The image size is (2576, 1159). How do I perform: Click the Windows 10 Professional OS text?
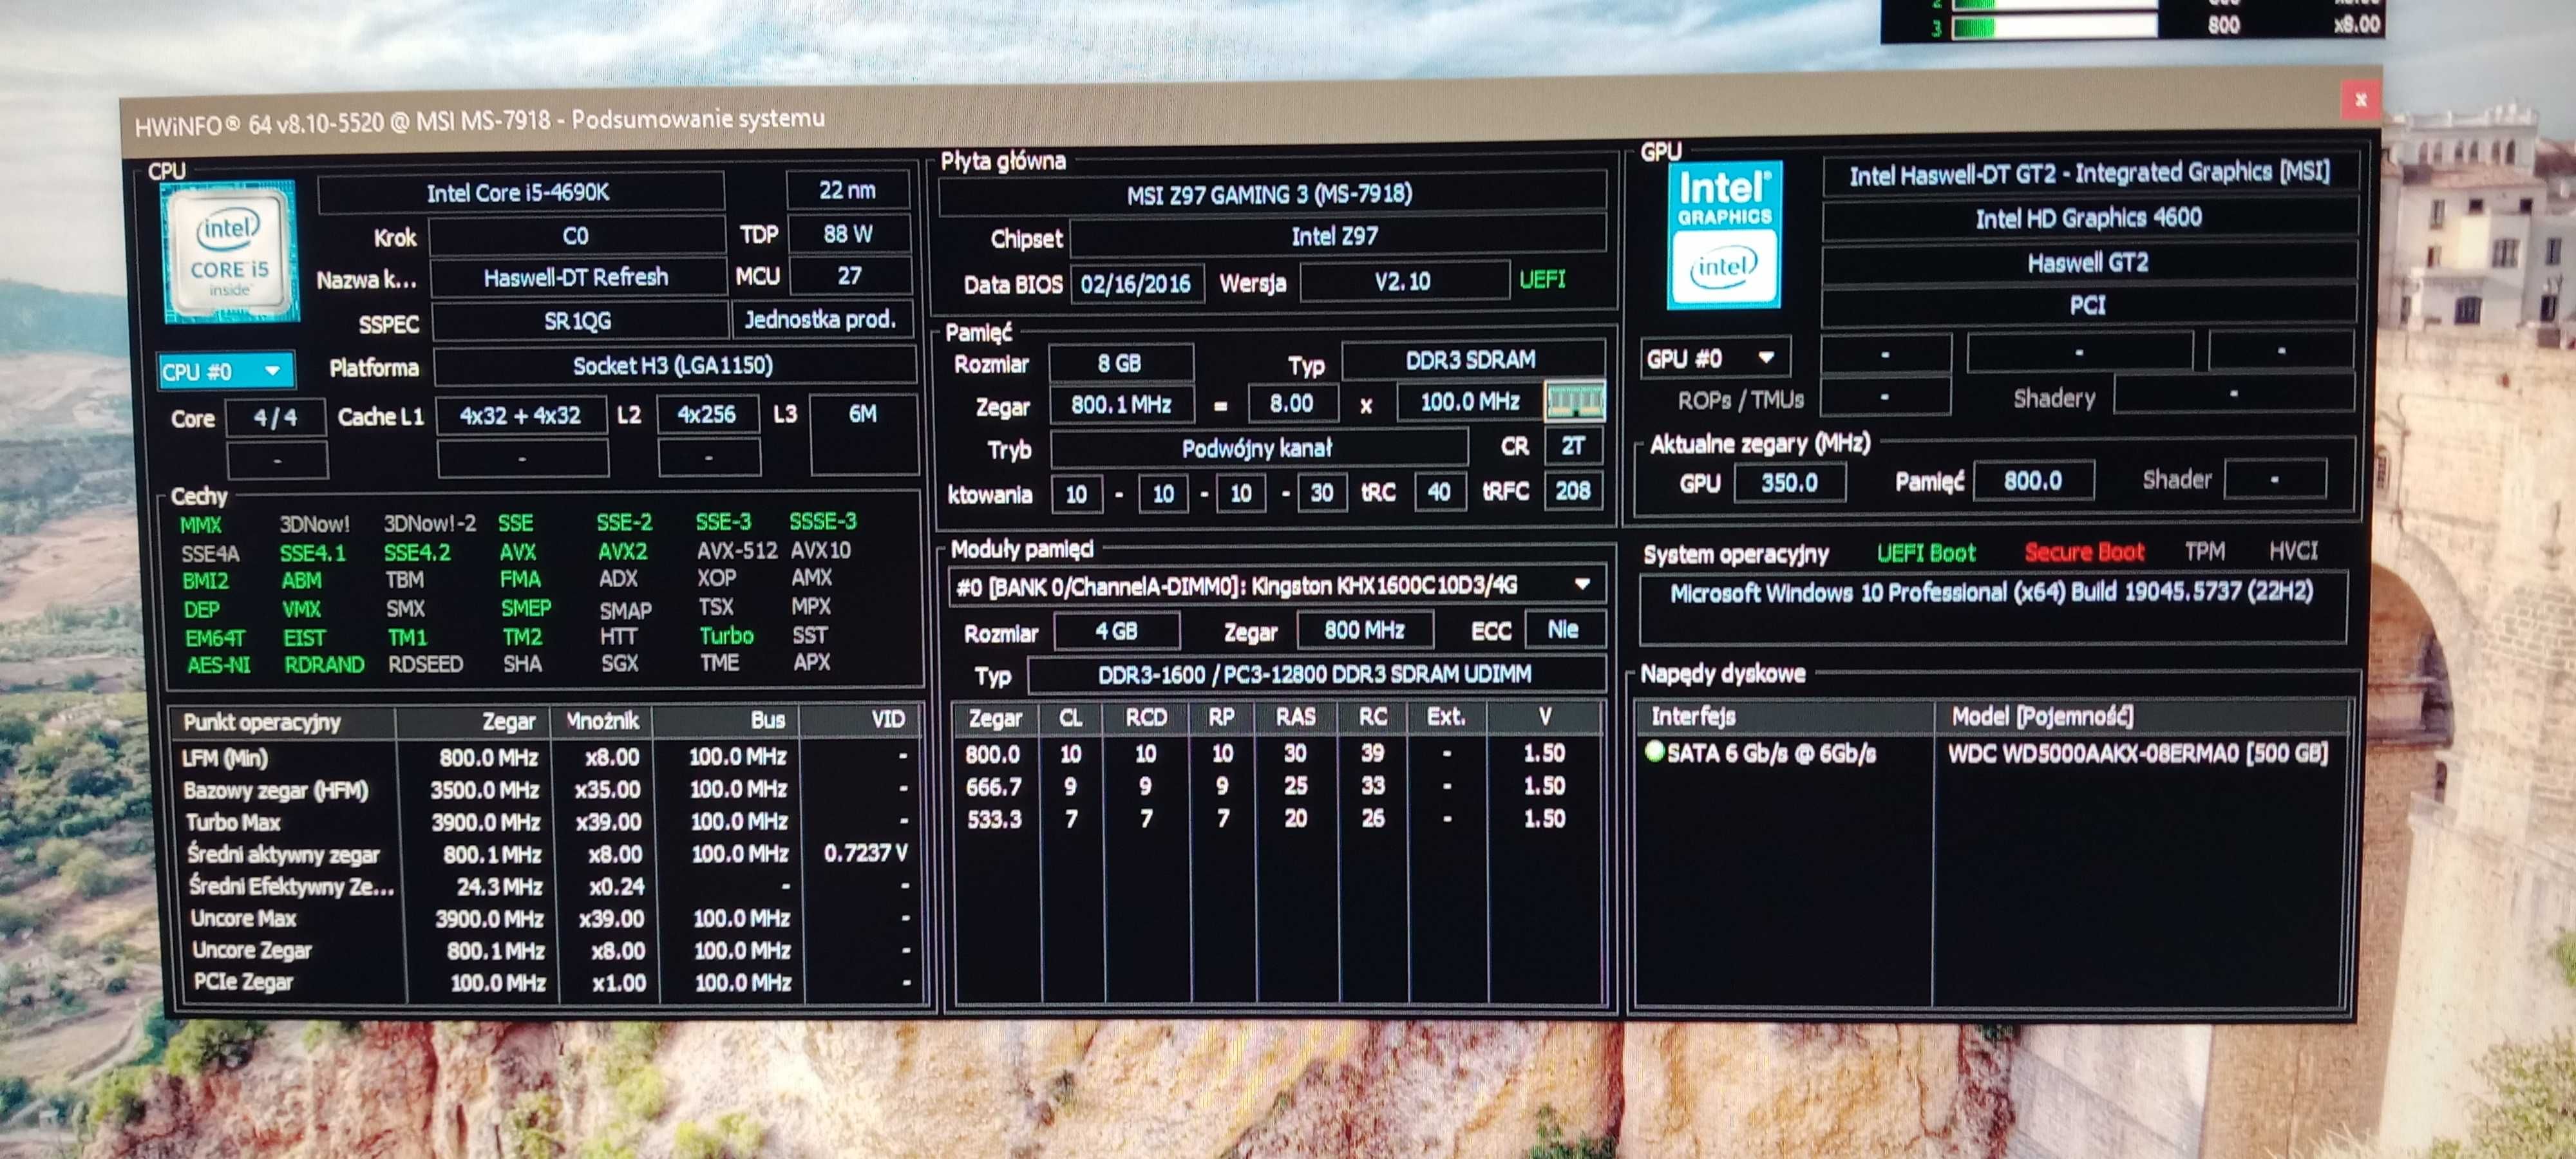coord(1991,592)
